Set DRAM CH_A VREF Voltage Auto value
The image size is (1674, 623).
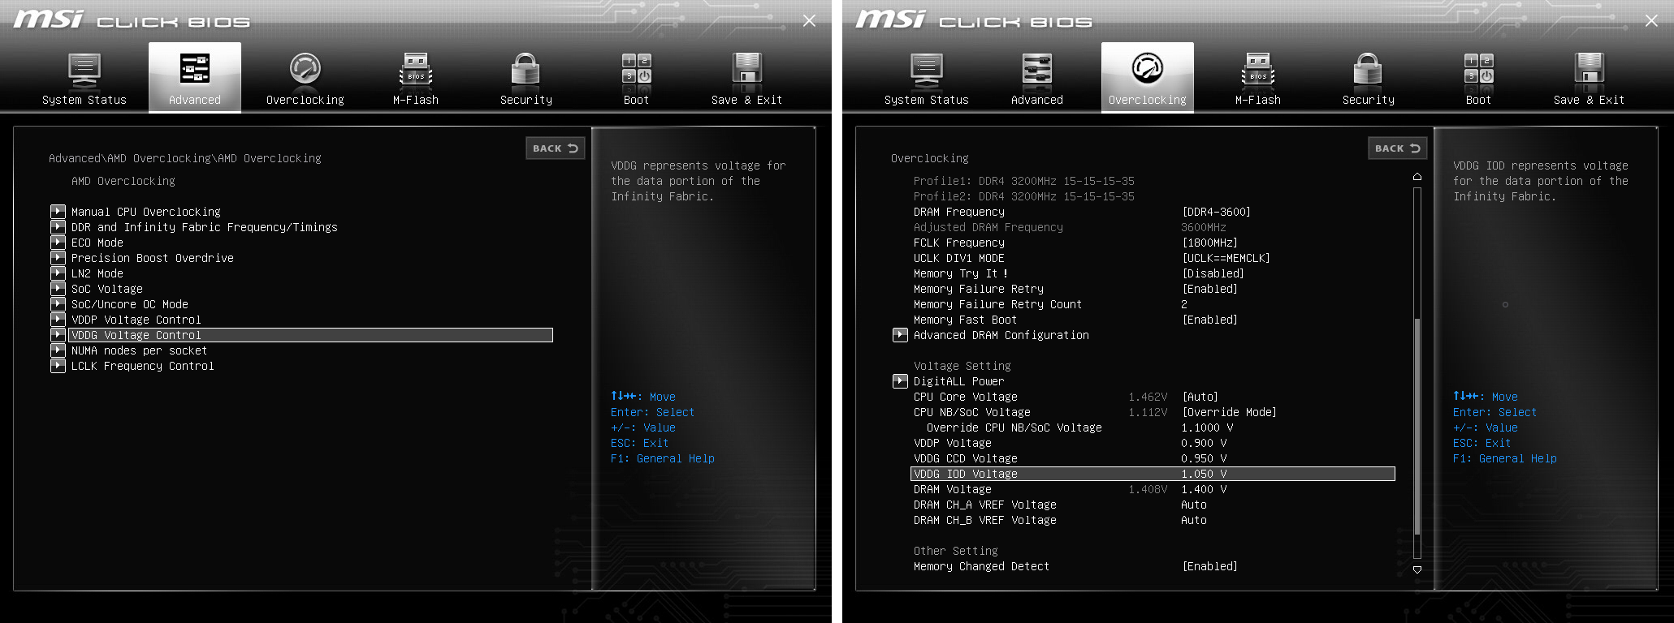[1194, 505]
